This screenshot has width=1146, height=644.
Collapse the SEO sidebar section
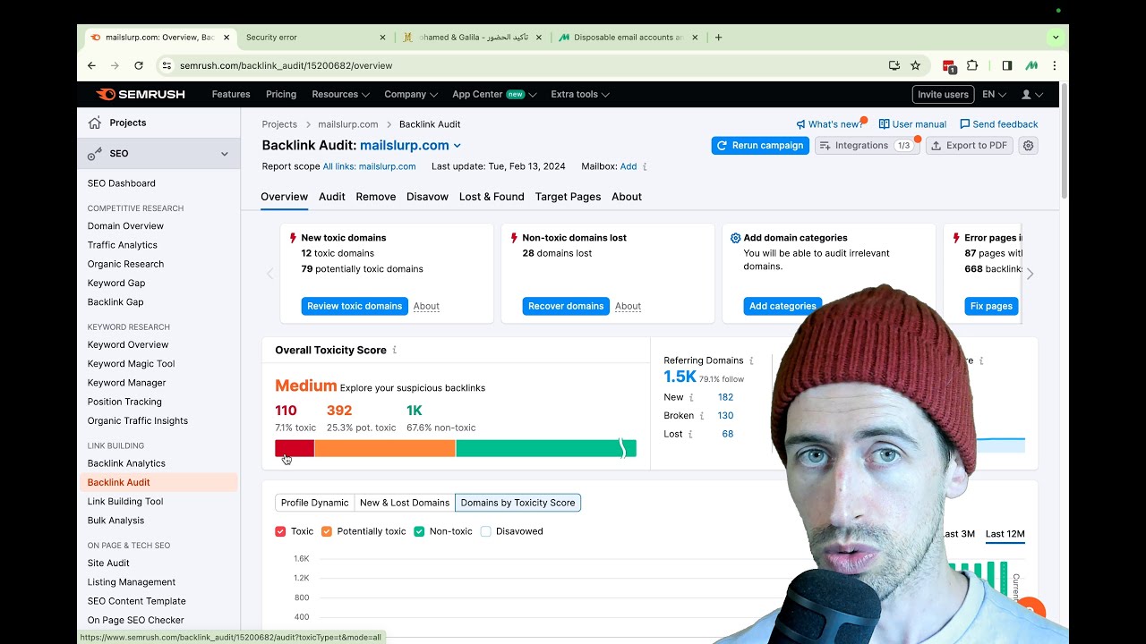tap(224, 154)
